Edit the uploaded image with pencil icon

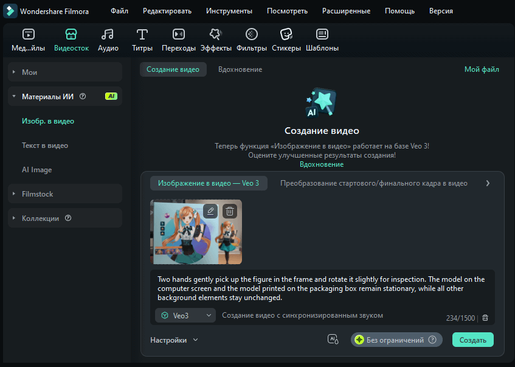tap(210, 211)
